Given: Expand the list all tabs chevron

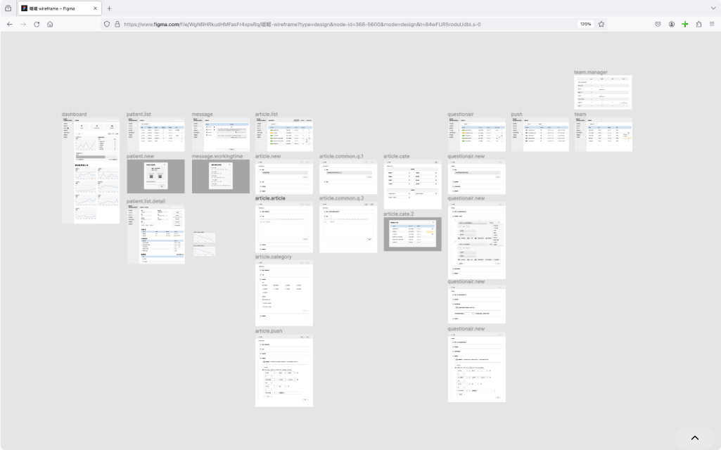Looking at the screenshot, I should [713, 8].
